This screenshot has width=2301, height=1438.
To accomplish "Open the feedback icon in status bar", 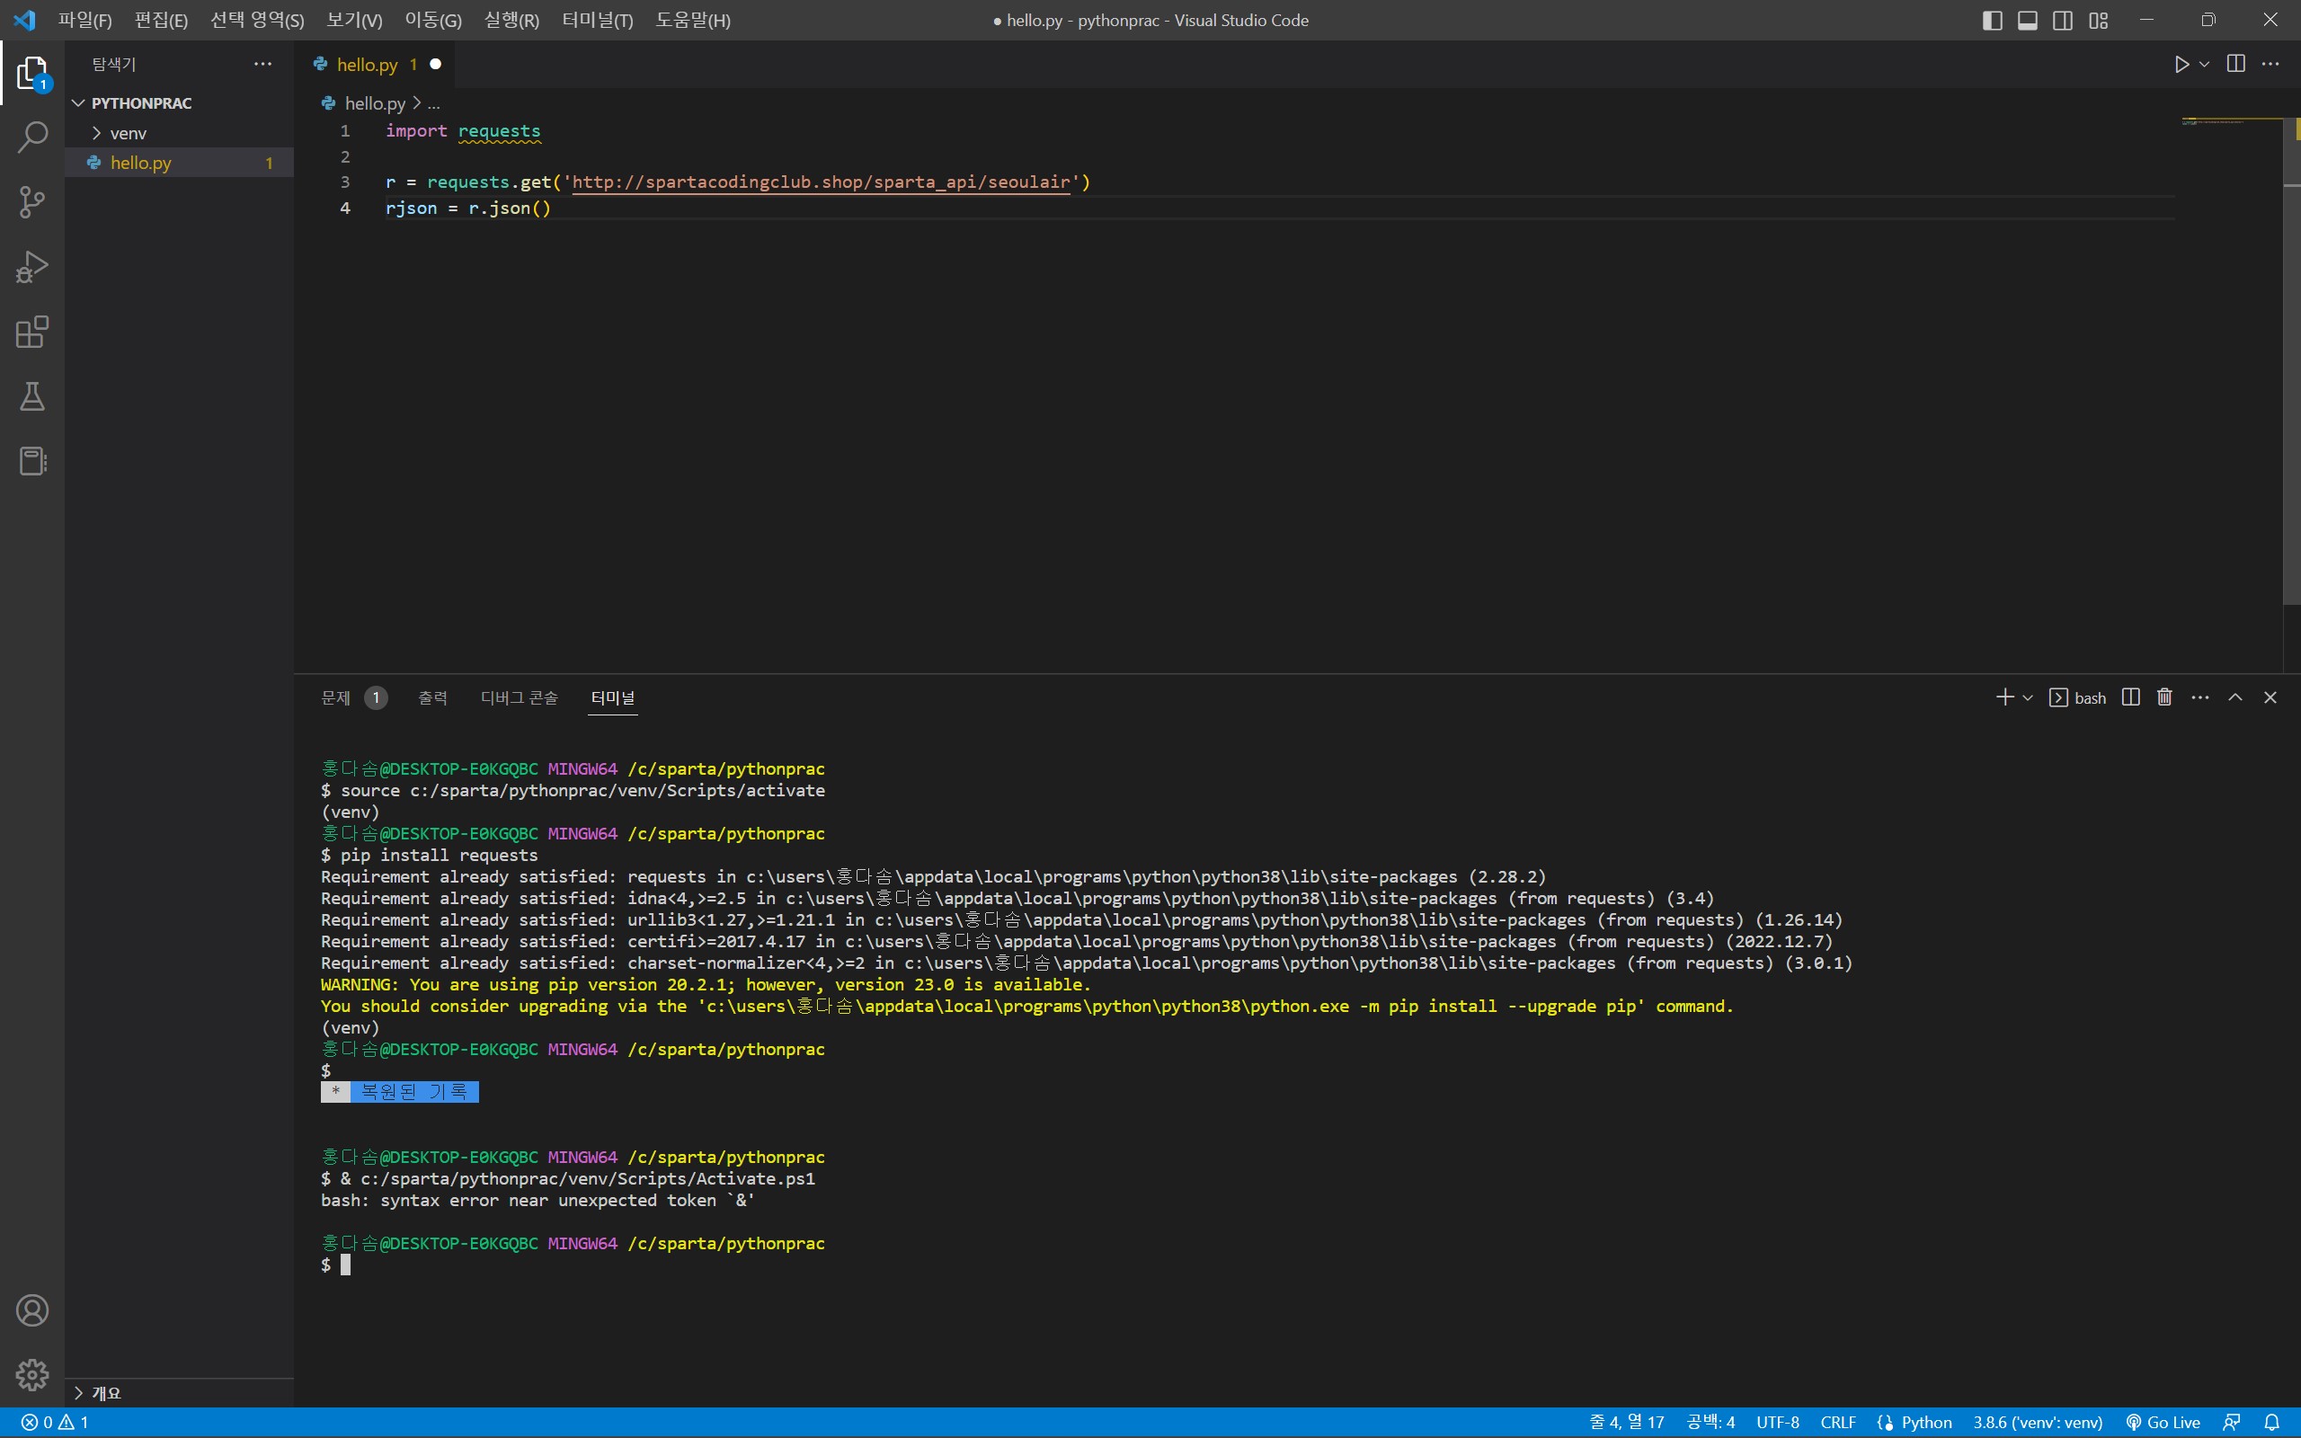I will (2233, 1422).
